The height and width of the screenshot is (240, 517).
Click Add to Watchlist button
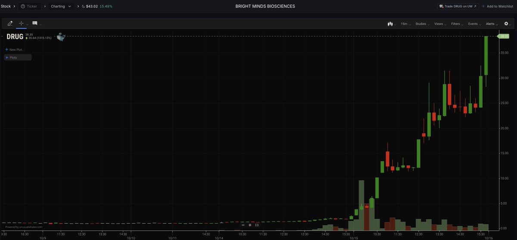[498, 6]
